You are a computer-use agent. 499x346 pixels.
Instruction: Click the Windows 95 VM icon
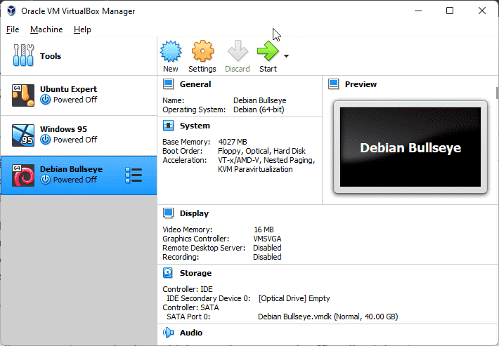point(23,134)
